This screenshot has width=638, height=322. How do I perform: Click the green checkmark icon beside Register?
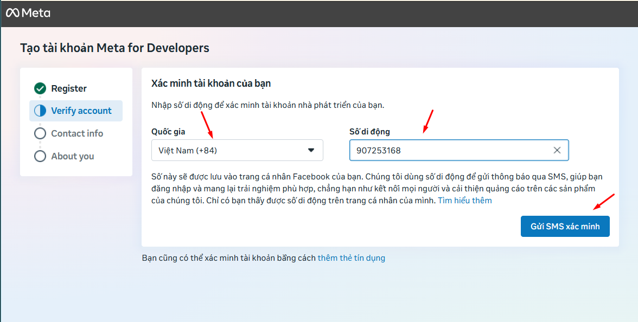pos(40,88)
